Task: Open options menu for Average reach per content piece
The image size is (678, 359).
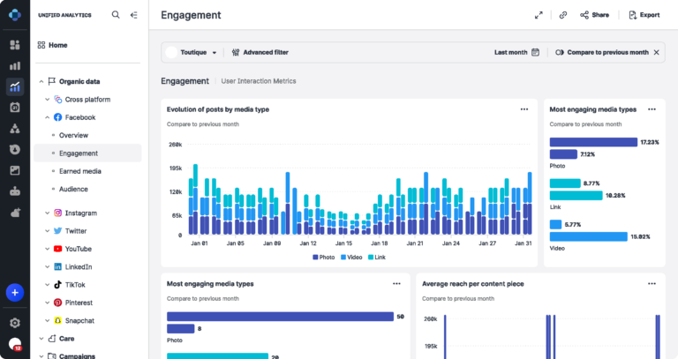Action: pos(652,284)
